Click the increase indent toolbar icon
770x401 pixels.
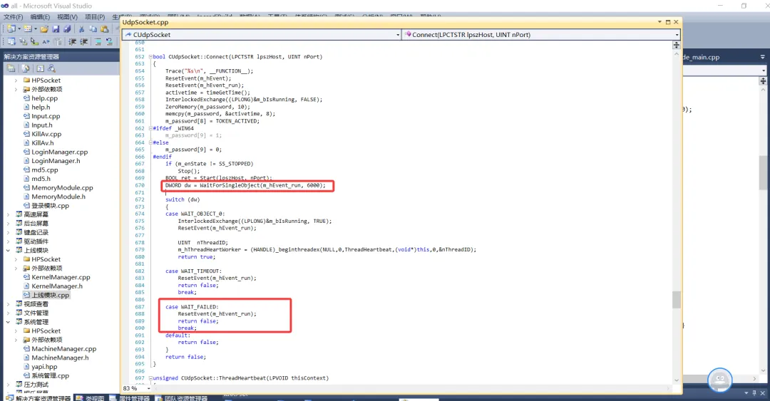pyautogui.click(x=84, y=42)
